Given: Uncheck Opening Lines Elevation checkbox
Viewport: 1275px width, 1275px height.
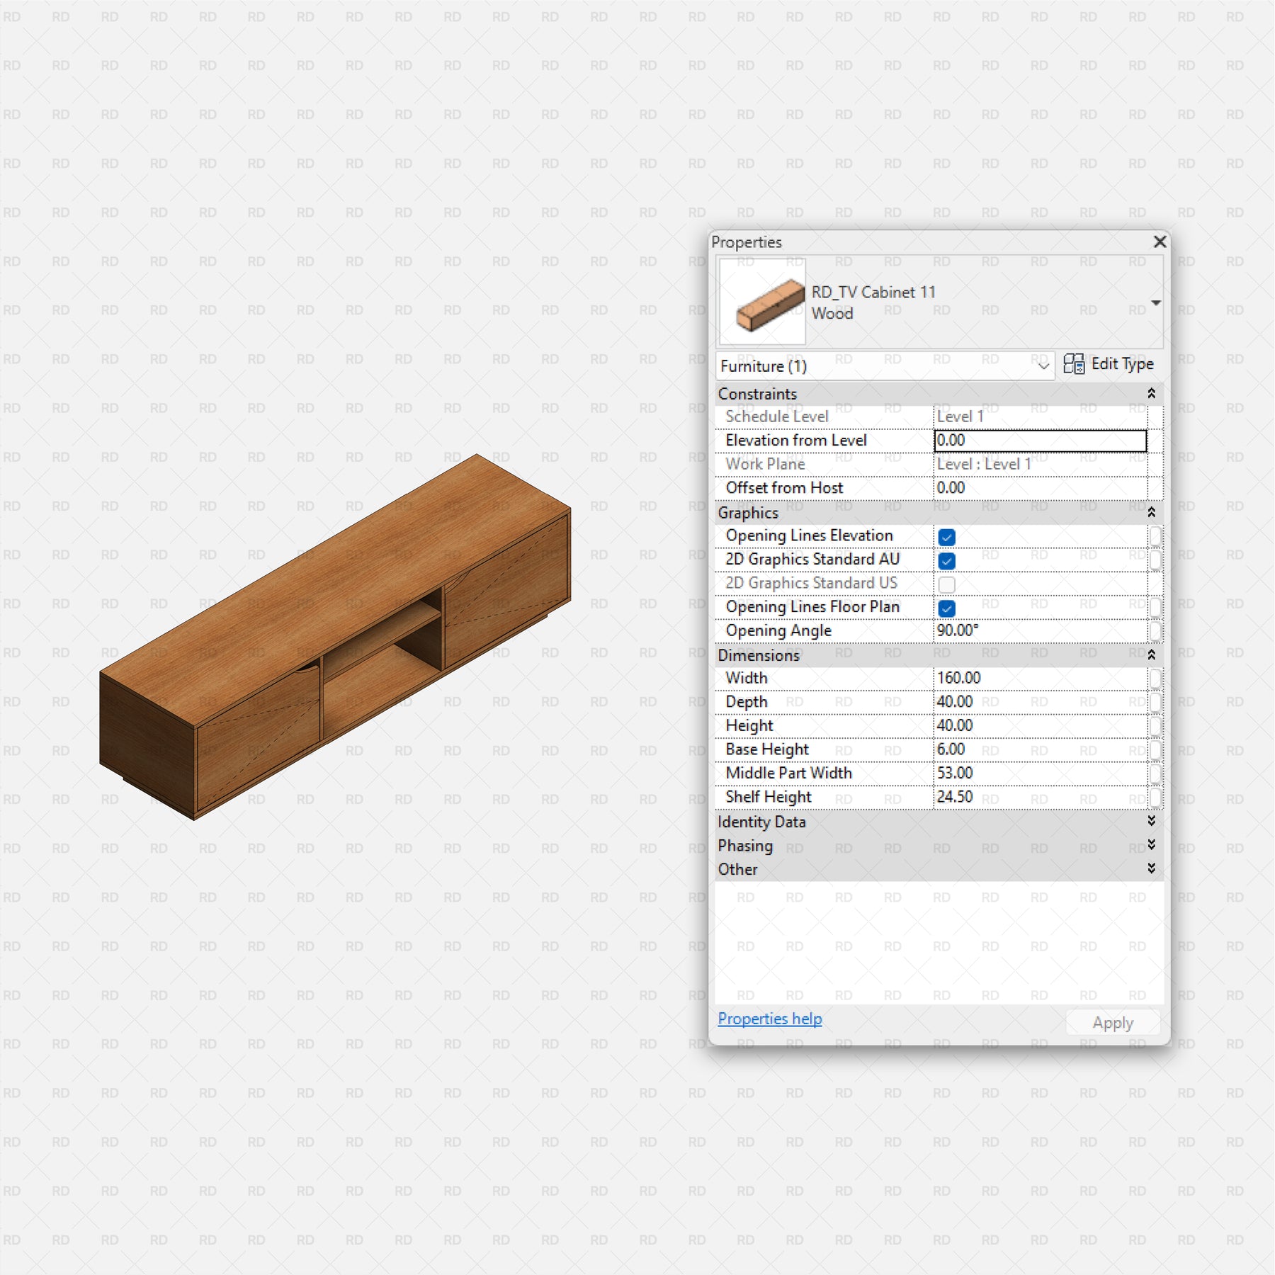Looking at the screenshot, I should pos(946,537).
